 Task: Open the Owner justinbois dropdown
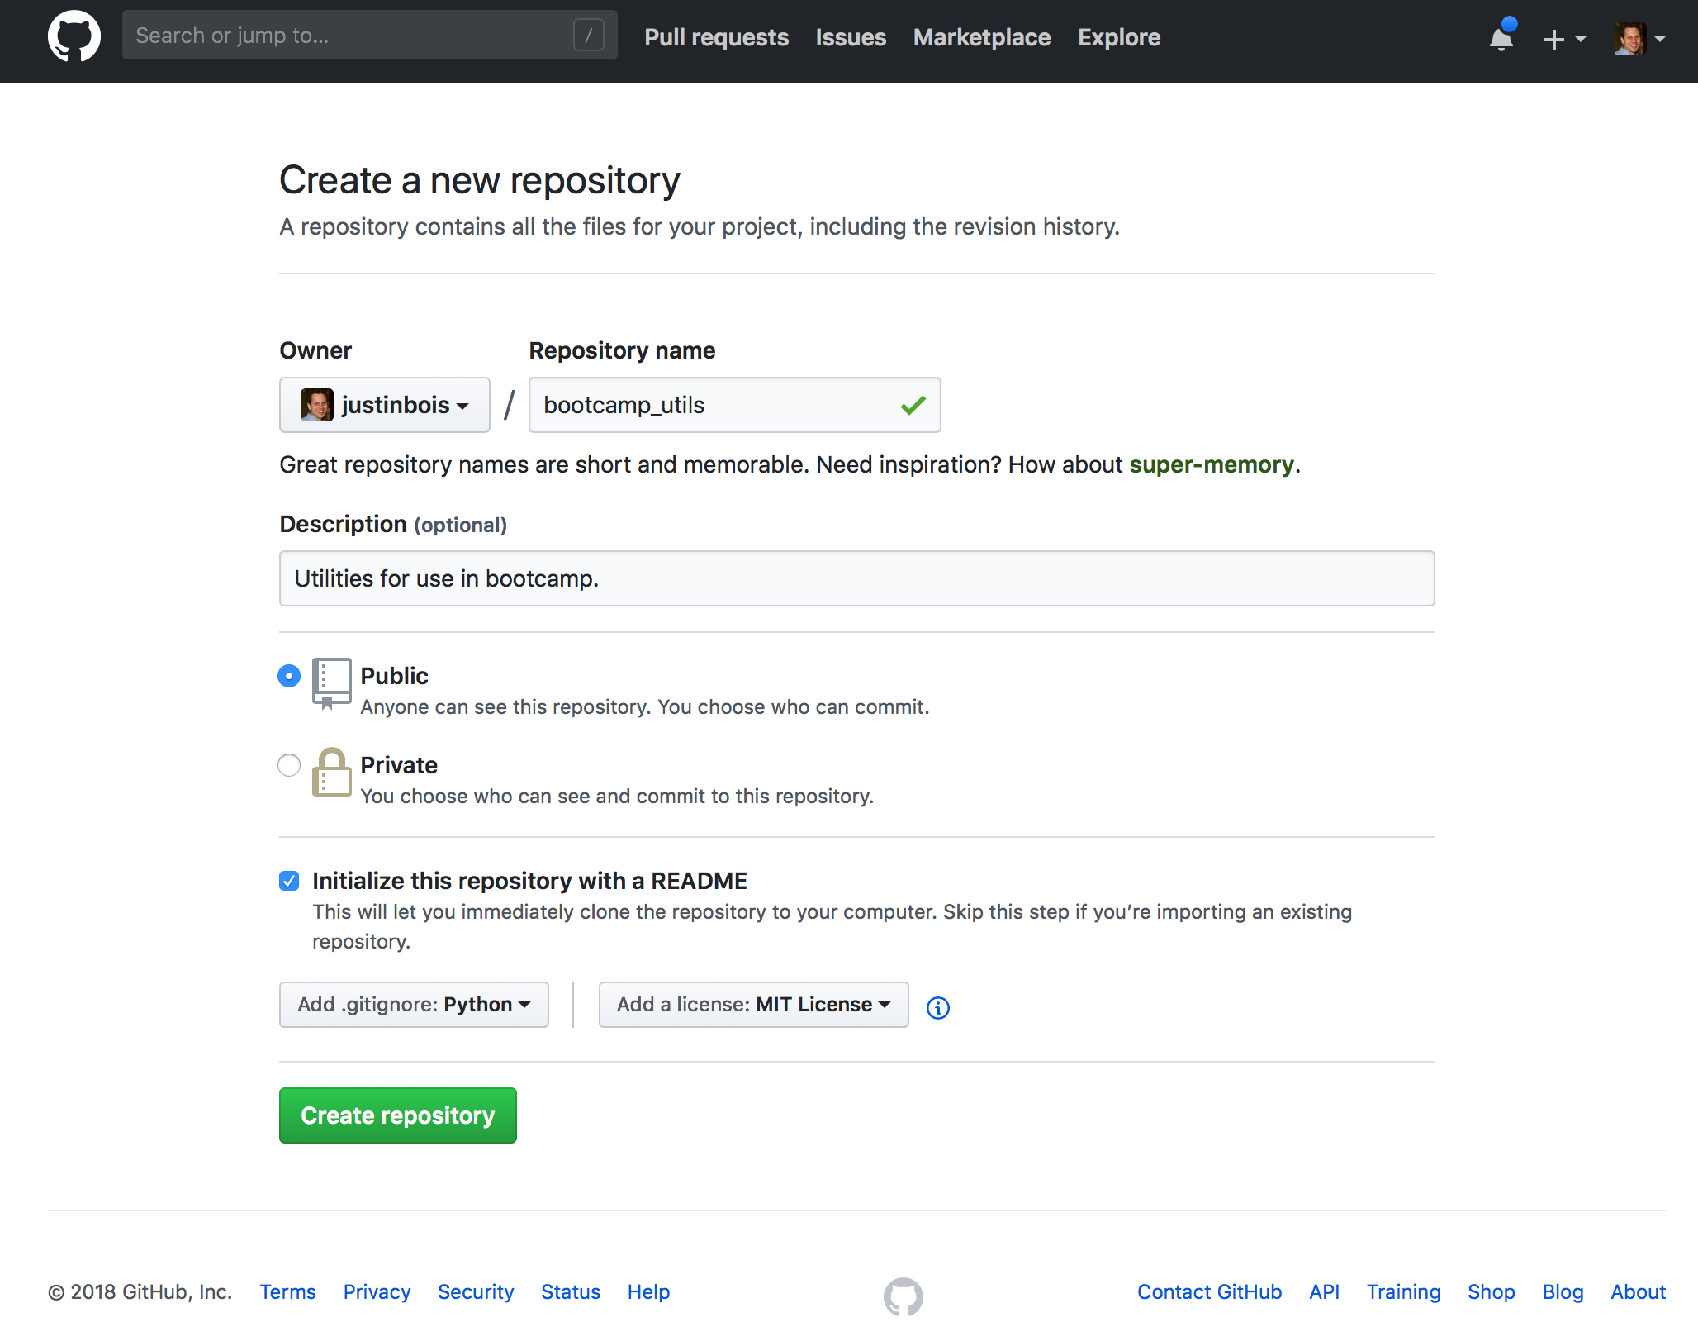(385, 405)
